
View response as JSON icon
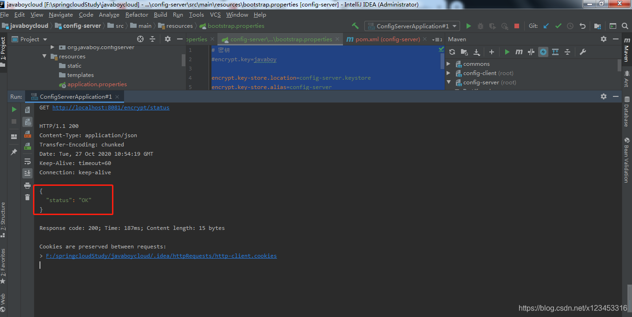(27, 122)
